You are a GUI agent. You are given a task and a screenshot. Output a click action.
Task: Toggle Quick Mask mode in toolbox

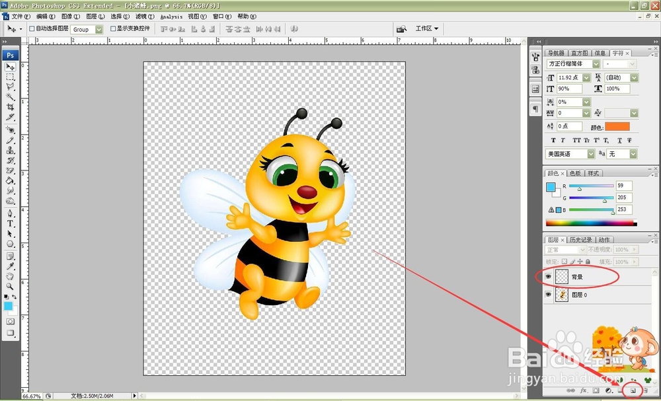[10, 321]
